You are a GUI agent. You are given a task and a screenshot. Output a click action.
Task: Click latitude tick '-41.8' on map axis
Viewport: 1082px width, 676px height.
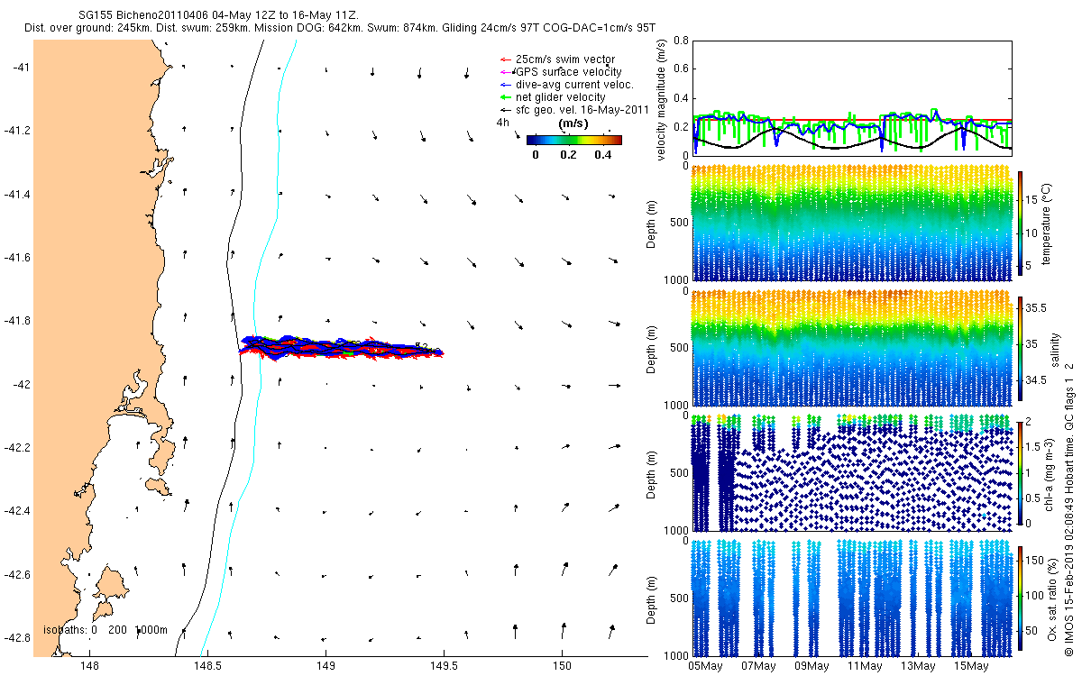coord(16,322)
